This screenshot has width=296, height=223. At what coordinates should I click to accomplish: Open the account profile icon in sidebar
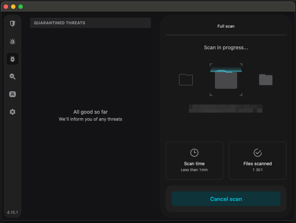pyautogui.click(x=13, y=94)
